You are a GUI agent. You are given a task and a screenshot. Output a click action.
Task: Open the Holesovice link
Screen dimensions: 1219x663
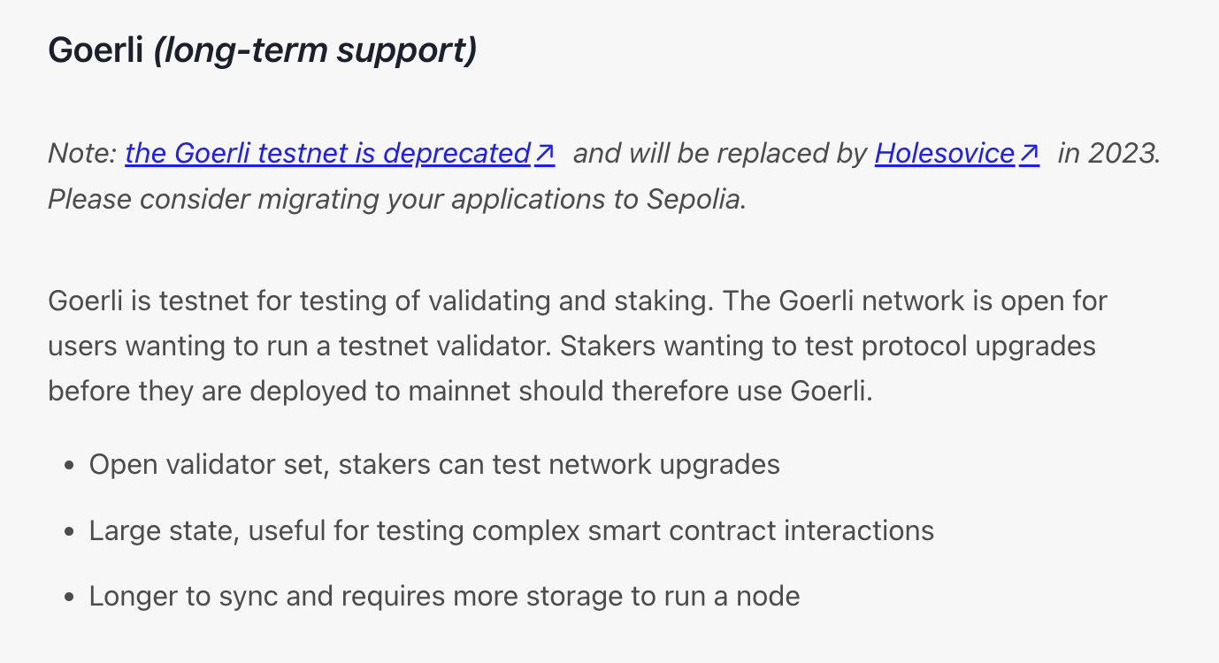(x=945, y=154)
